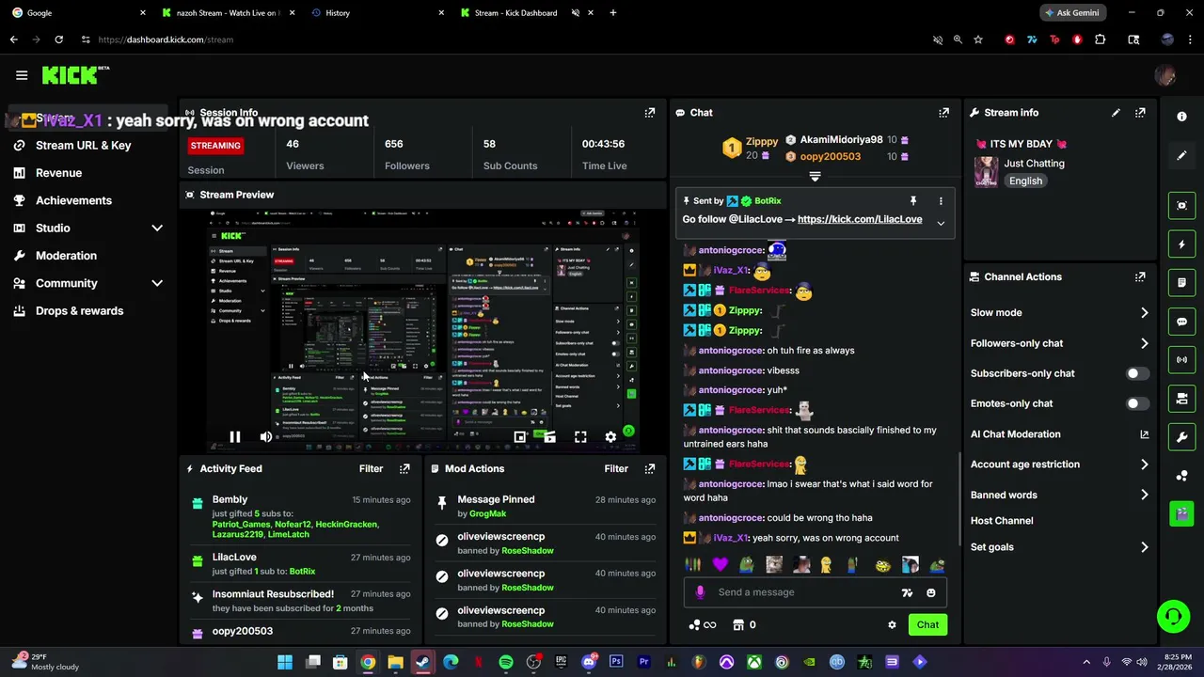Open Photoshop from the taskbar
The height and width of the screenshot is (677, 1204).
(x=616, y=662)
